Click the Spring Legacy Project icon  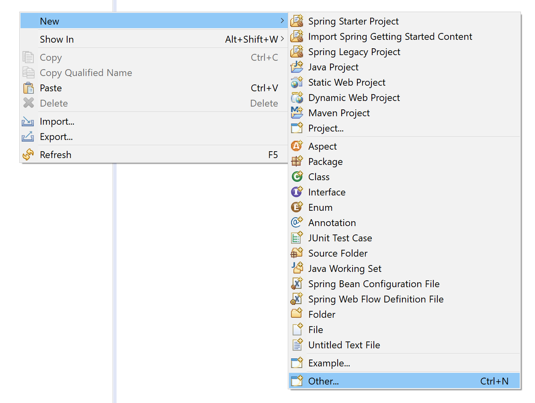(297, 51)
